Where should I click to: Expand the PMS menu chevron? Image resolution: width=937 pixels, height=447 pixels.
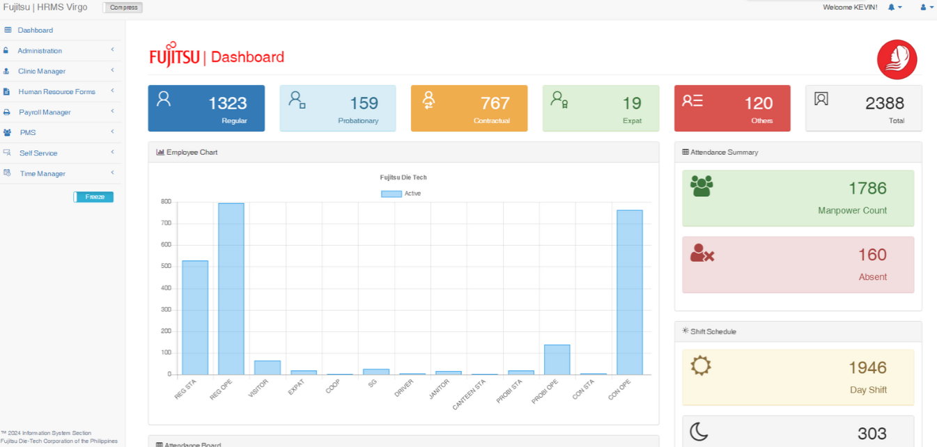[x=112, y=132]
